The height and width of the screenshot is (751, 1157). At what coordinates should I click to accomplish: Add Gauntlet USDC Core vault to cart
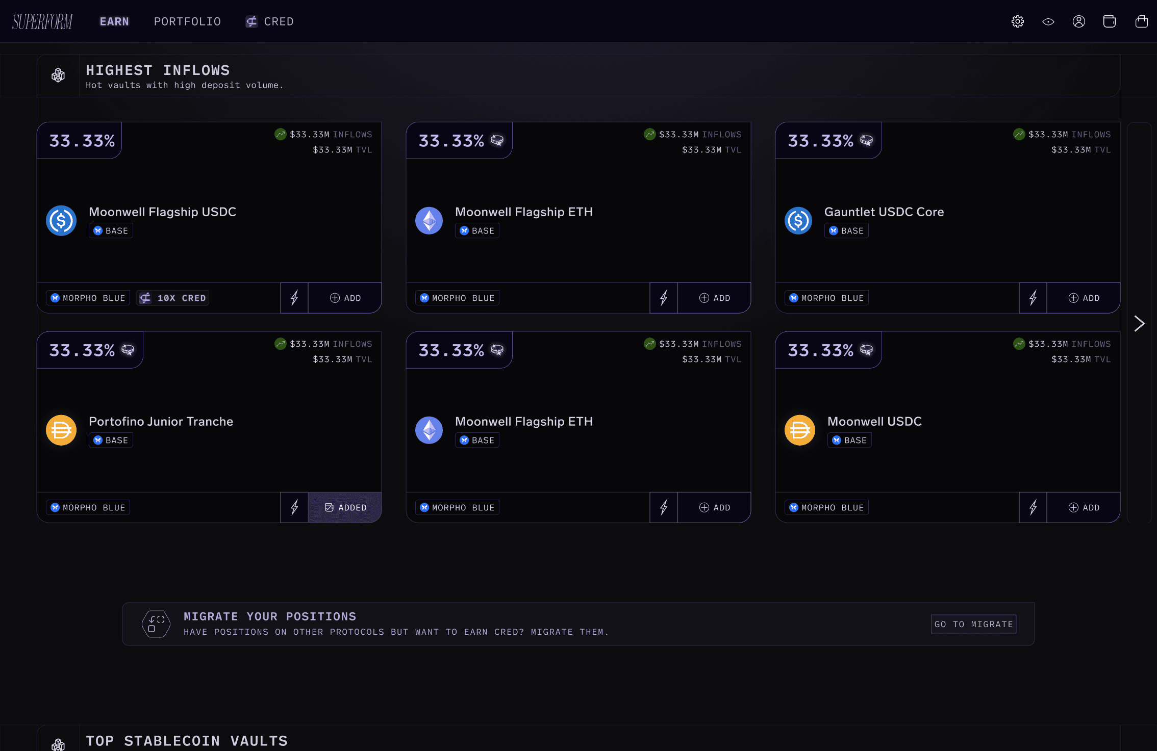[1084, 298]
